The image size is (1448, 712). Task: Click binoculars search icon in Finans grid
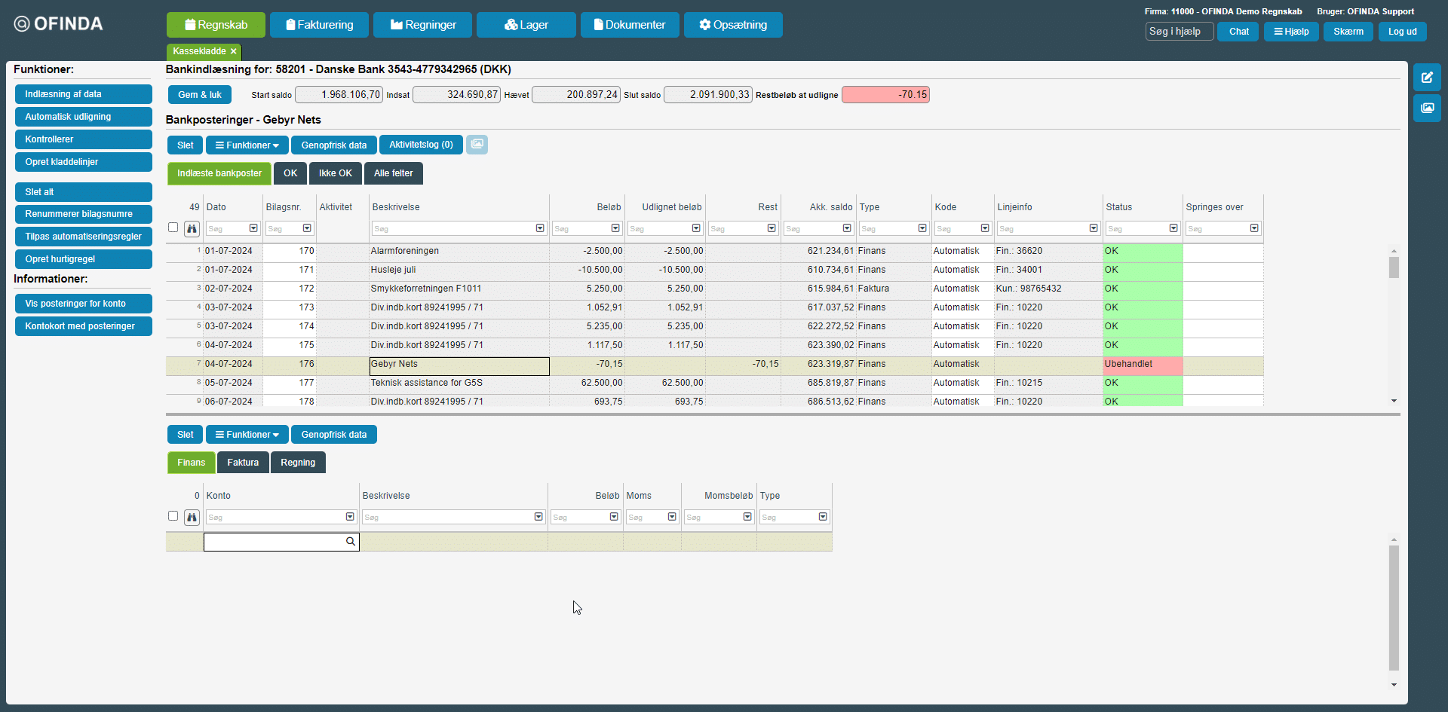click(192, 517)
